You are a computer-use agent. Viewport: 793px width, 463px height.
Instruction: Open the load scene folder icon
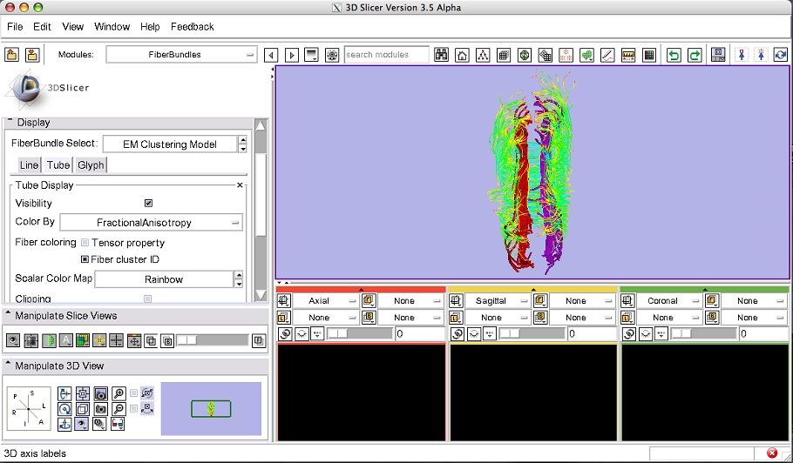12,55
